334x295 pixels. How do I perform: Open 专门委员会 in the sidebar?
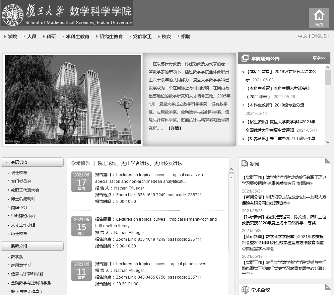point(21,181)
